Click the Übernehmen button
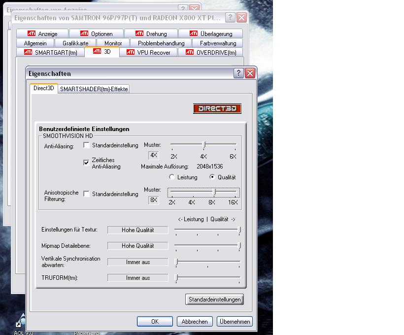The width and height of the screenshot is (404, 335). coord(235,322)
